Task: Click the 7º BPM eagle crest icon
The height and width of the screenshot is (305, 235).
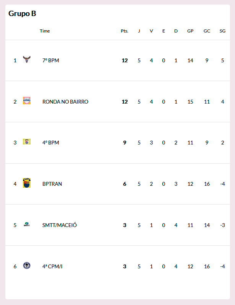Action: [x=27, y=59]
